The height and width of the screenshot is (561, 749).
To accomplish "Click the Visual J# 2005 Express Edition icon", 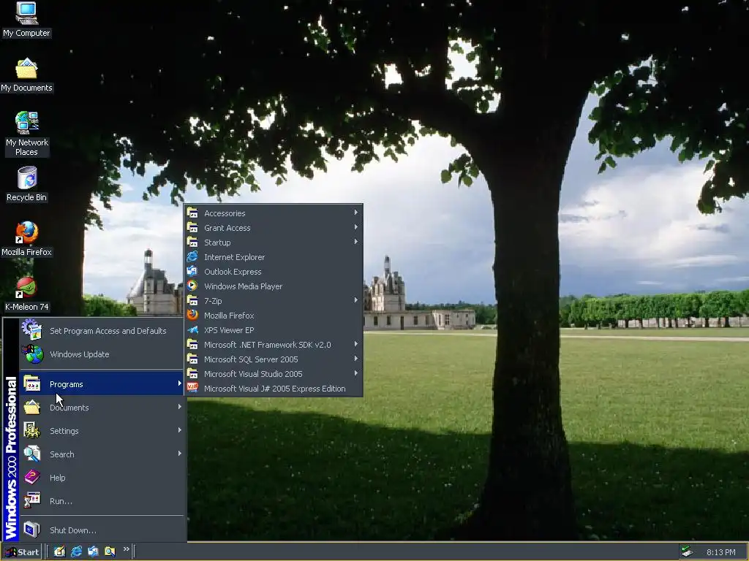I will click(x=192, y=388).
